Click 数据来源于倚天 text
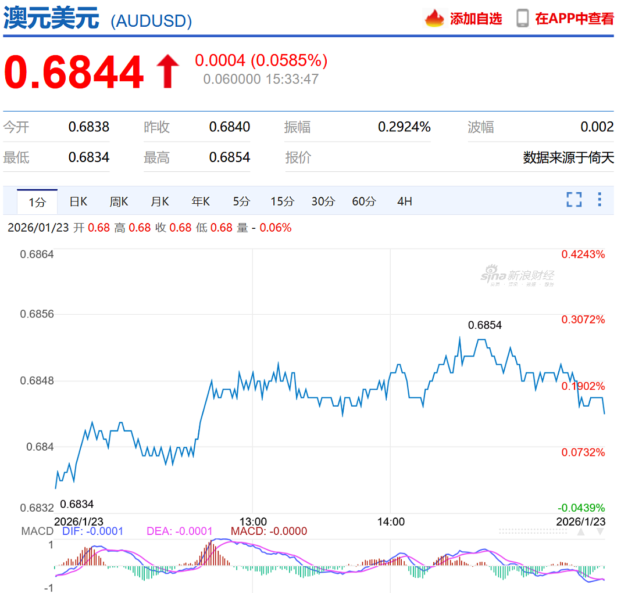The height and width of the screenshot is (593, 628). coord(568,157)
